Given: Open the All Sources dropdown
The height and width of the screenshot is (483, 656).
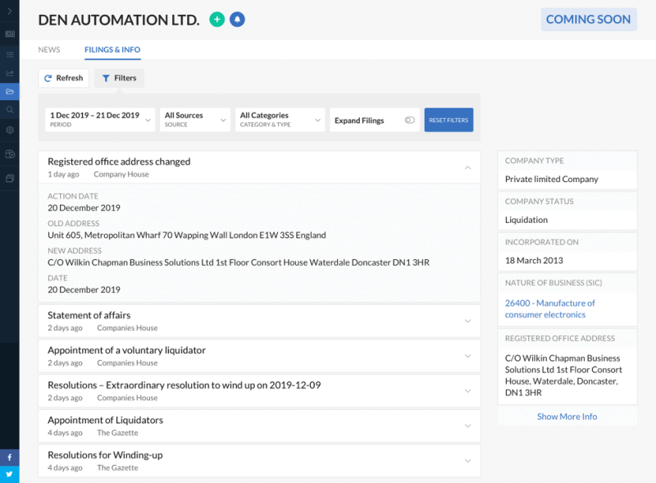Looking at the screenshot, I should (194, 119).
